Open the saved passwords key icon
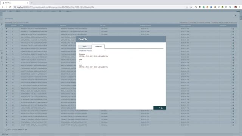 (x=187, y=7)
